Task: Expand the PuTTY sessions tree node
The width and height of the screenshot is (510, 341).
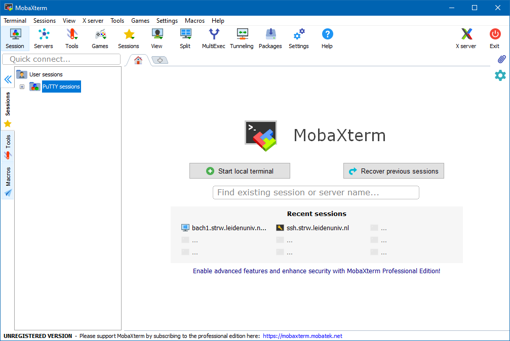Action: pos(22,87)
